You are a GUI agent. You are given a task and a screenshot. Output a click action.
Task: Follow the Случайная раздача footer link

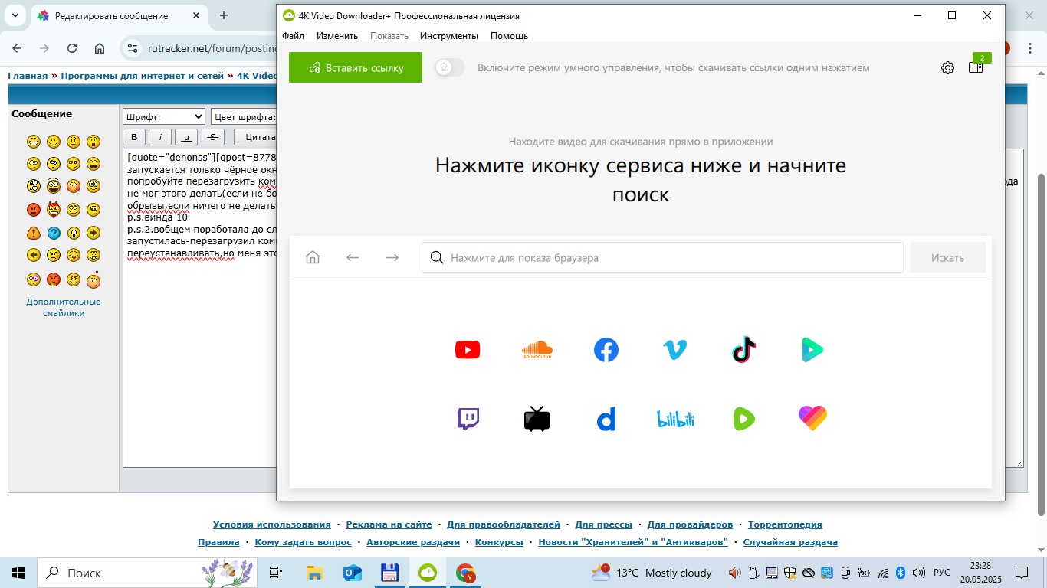click(x=790, y=542)
